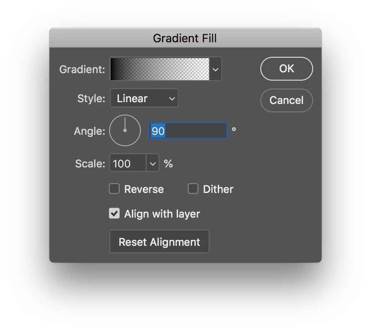This screenshot has height=333, width=371.
Task: Click the Style label text
Action: pos(91,98)
